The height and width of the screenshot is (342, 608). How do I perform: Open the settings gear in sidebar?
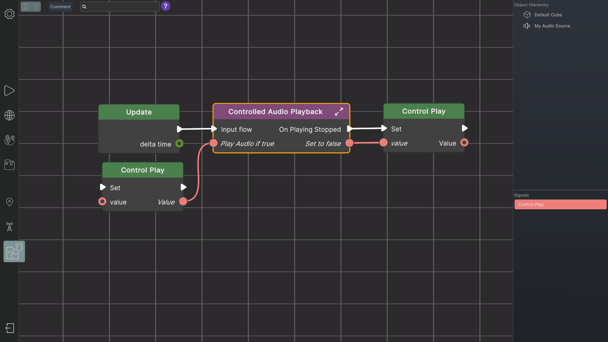[9, 14]
